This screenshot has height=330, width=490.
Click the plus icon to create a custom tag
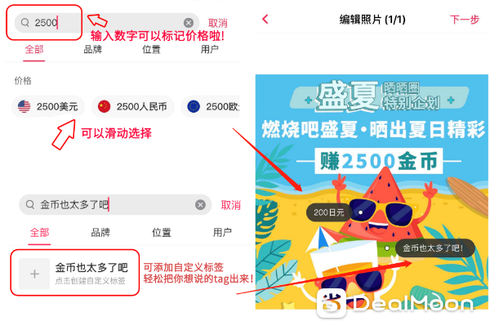pos(34,274)
